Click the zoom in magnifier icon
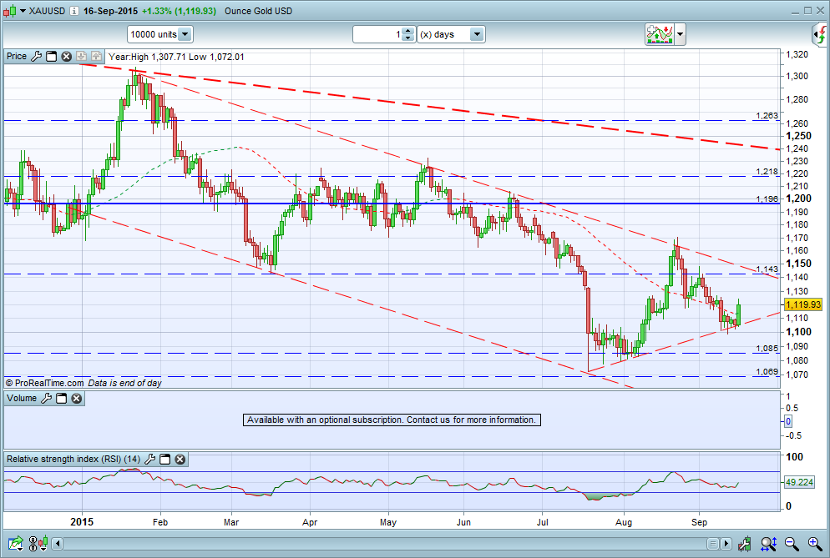Screen dimensions: 830x558 pos(815,543)
